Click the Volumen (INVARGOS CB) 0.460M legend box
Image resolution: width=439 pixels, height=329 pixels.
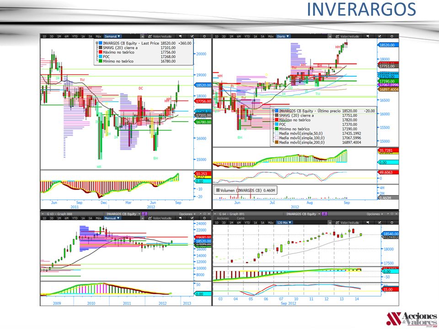245,191
